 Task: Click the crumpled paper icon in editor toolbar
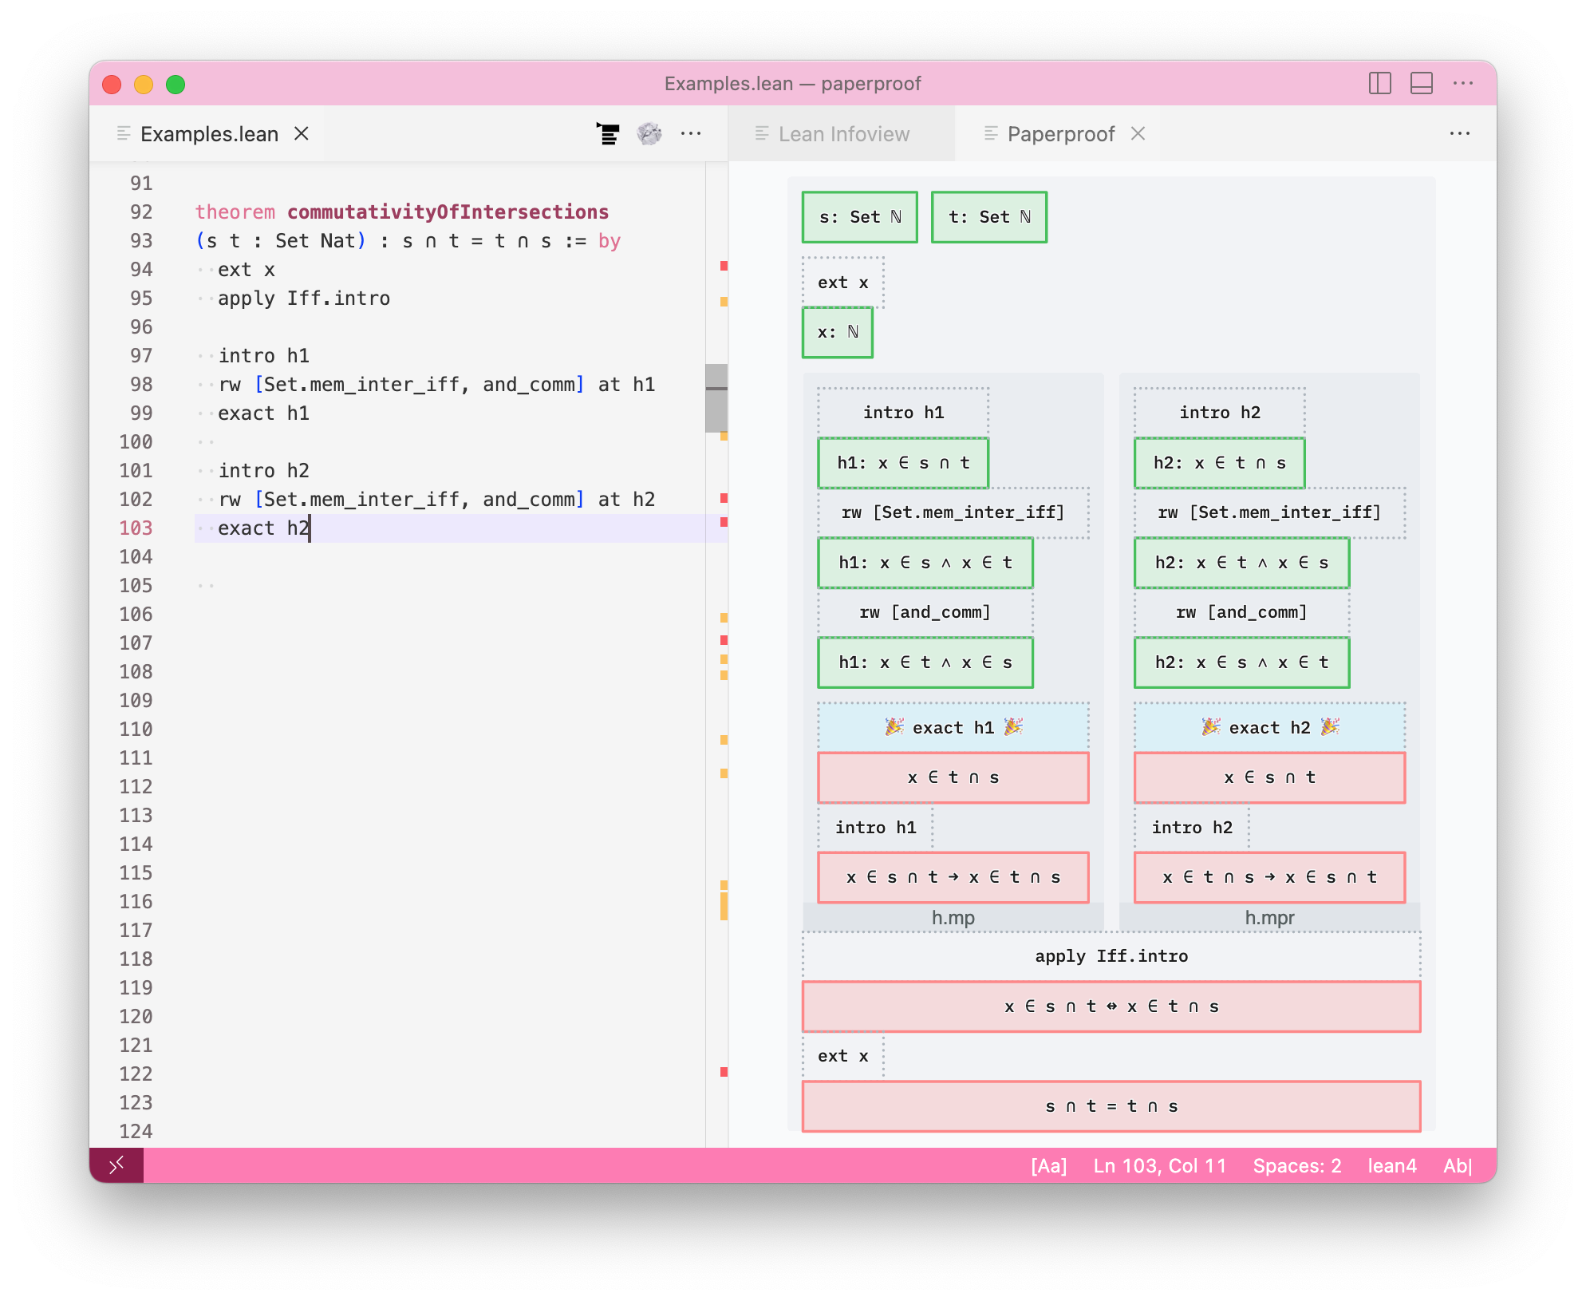coord(649,134)
